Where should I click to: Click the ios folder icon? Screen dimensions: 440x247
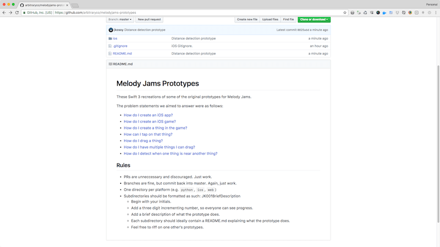(x=111, y=38)
